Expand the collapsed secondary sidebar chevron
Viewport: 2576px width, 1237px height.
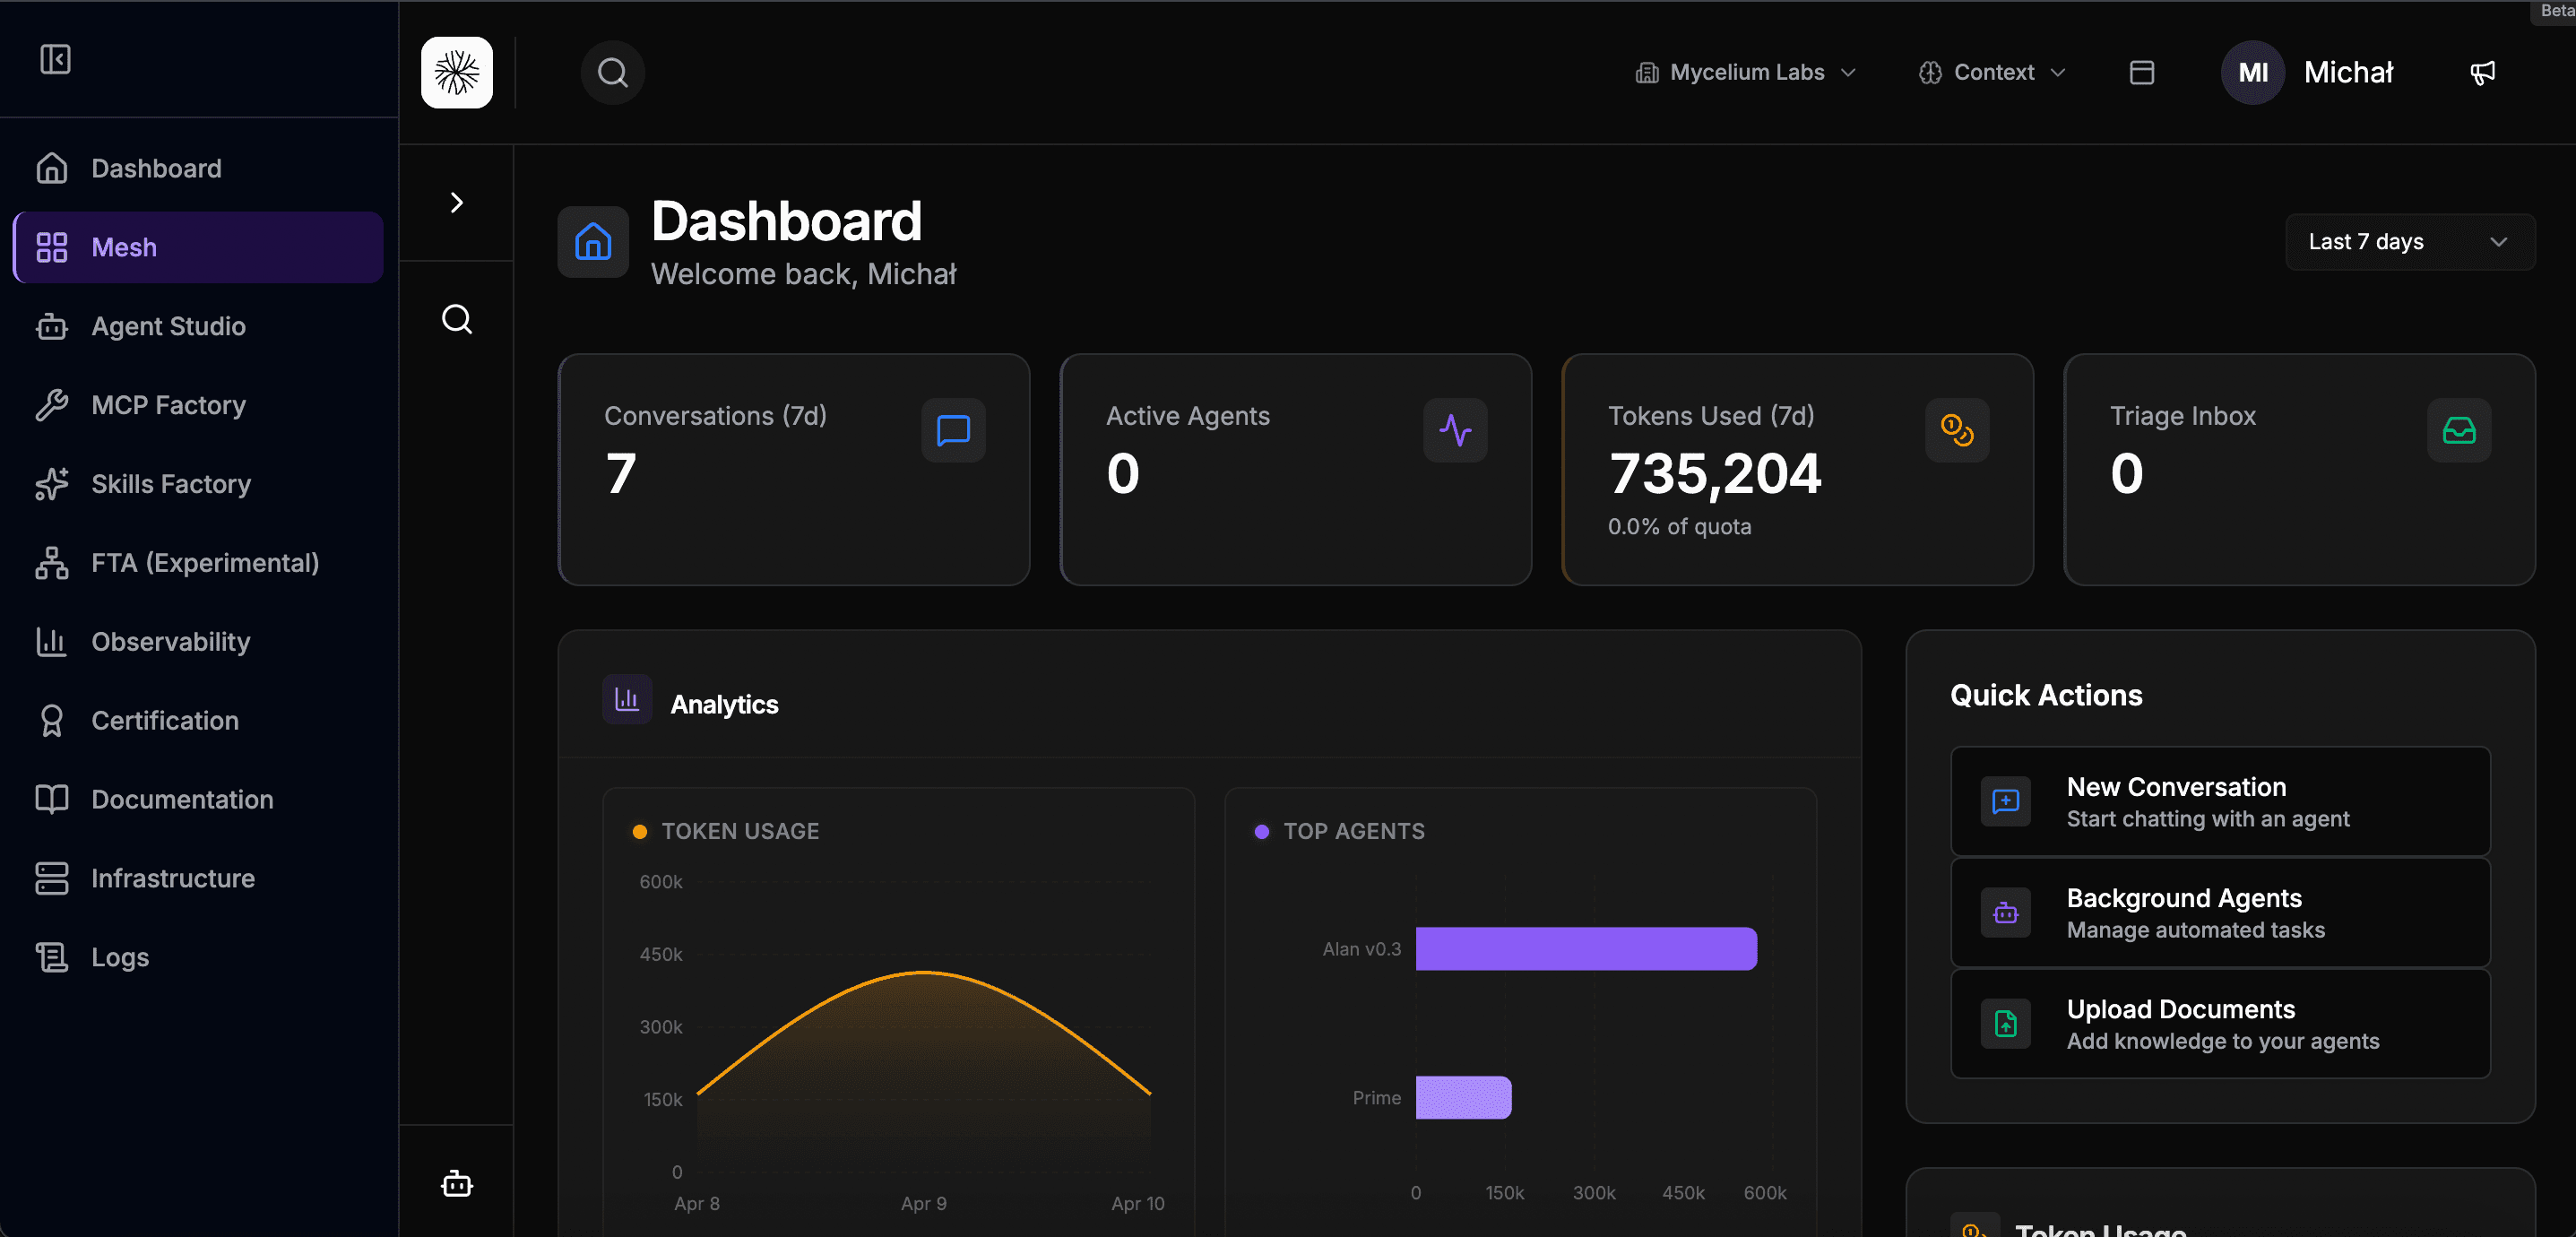(x=456, y=202)
